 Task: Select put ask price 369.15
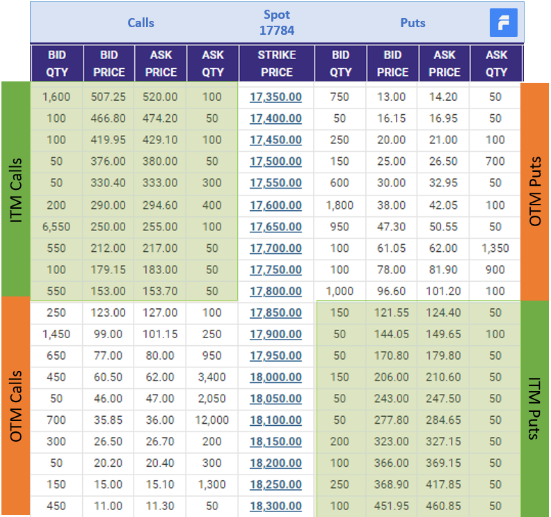click(x=443, y=463)
